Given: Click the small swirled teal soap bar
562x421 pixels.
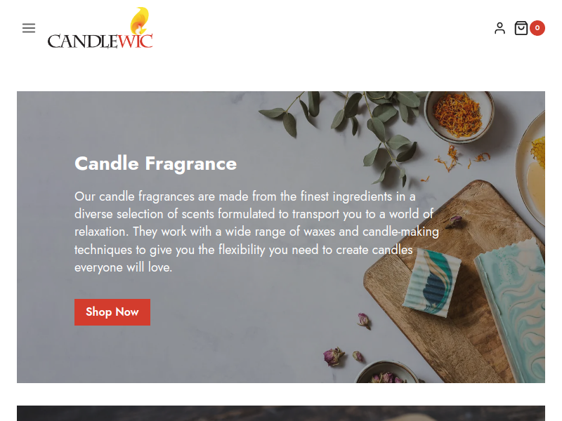Looking at the screenshot, I should (431, 283).
